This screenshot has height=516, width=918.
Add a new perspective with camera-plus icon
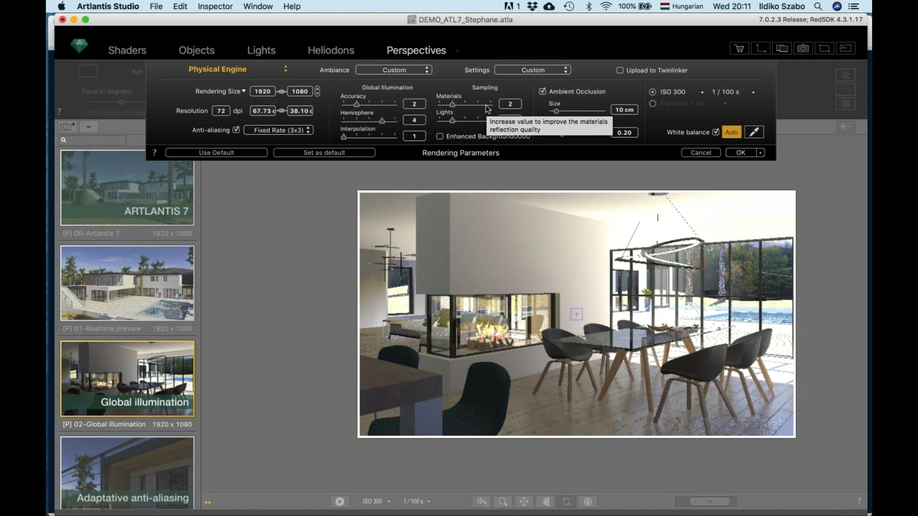coord(68,127)
